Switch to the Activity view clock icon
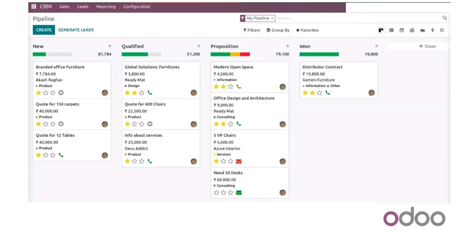Viewport: 469px width, 234px height. (x=442, y=30)
